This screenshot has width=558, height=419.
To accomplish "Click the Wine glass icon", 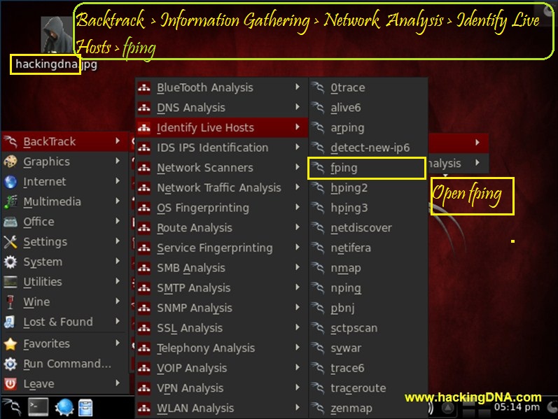I will pos(11,302).
